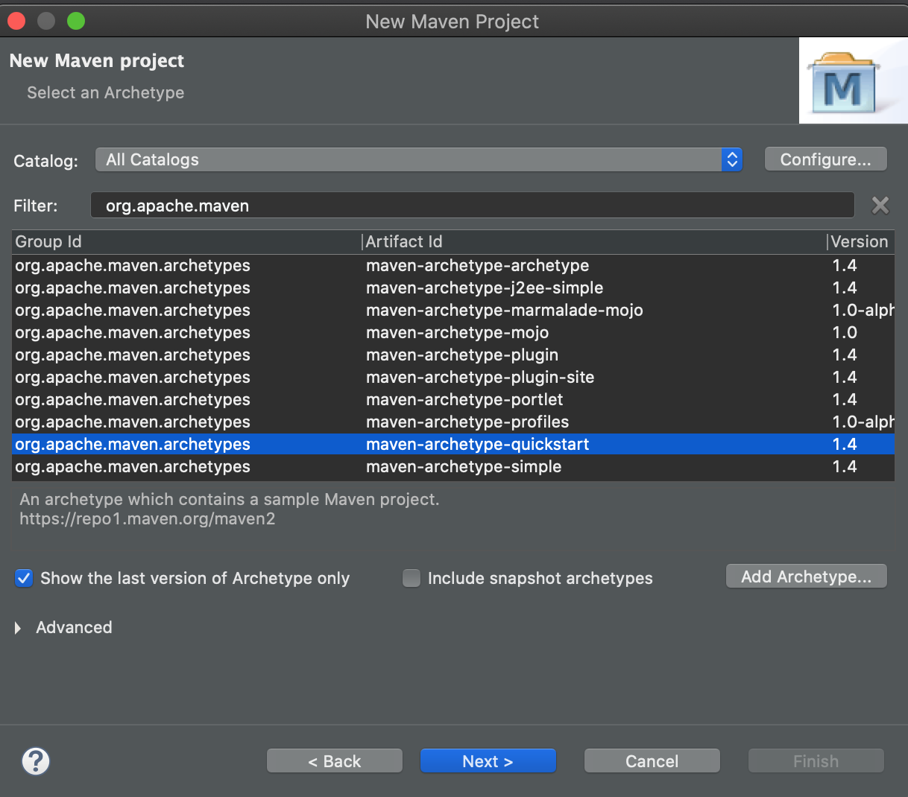The image size is (908, 797).
Task: Select the maven-archetype-simple row
Action: pyautogui.click(x=453, y=466)
